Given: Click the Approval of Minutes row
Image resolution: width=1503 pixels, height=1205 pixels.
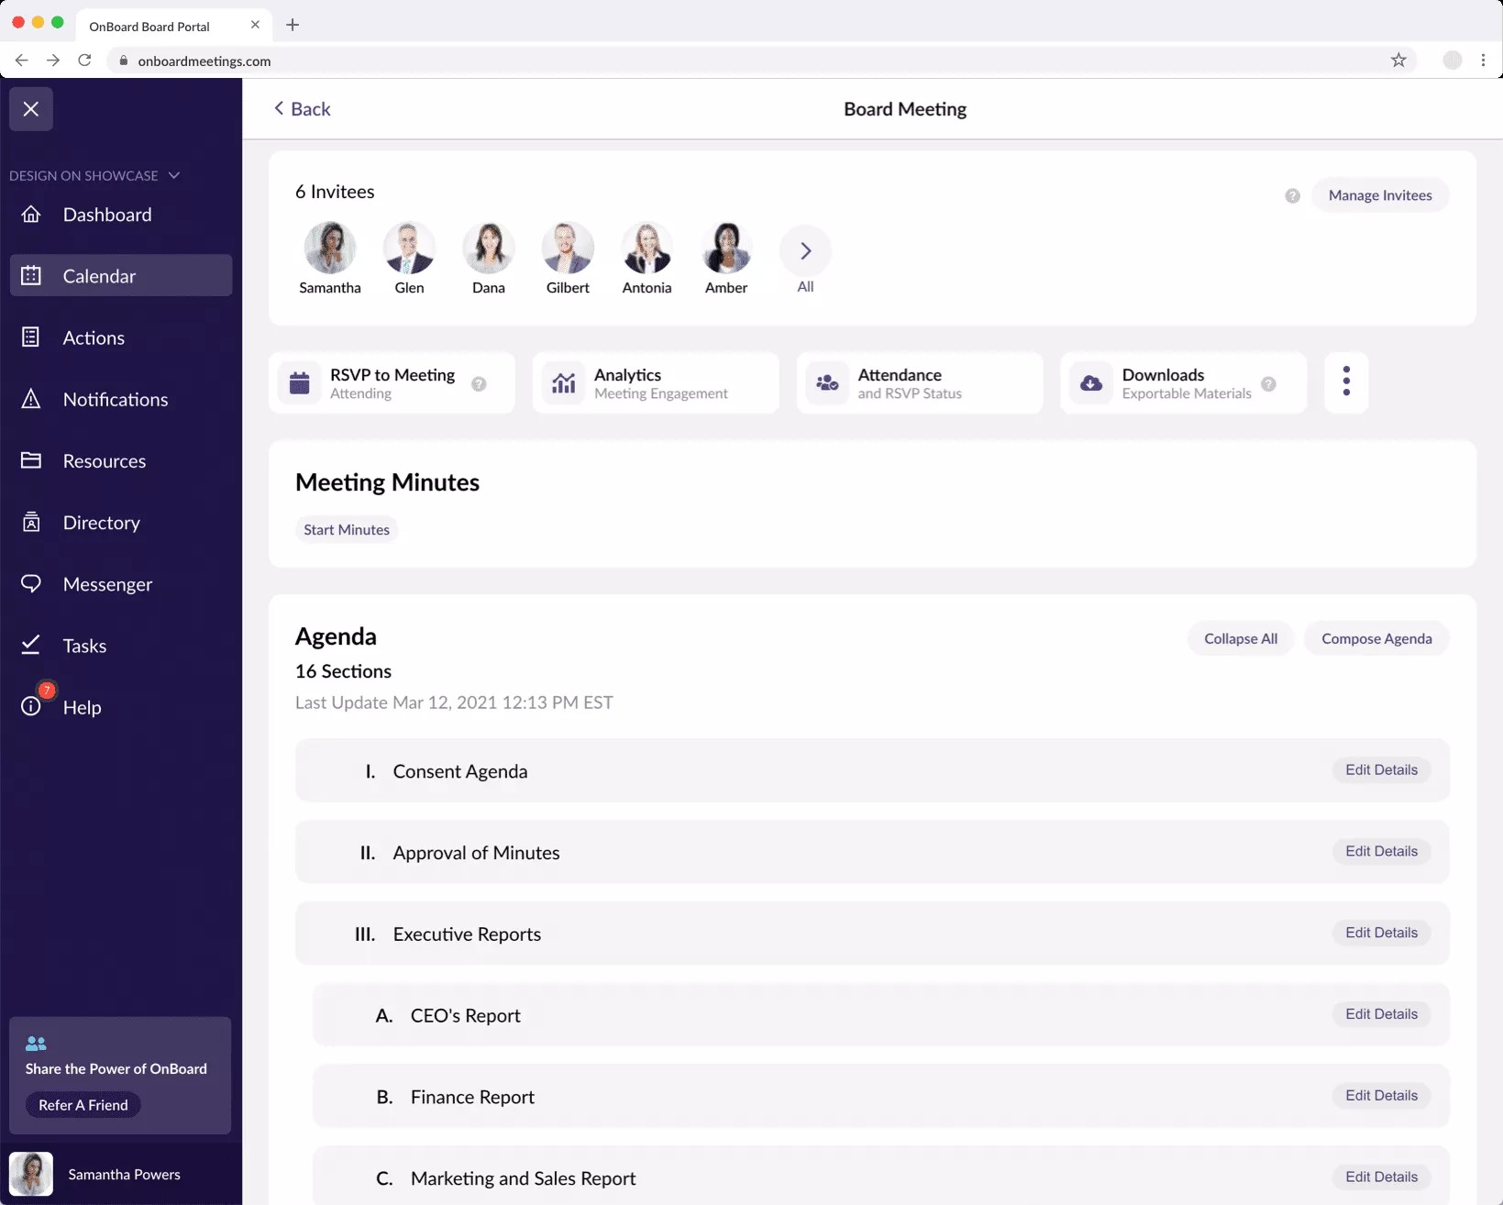Looking at the screenshot, I should (872, 852).
